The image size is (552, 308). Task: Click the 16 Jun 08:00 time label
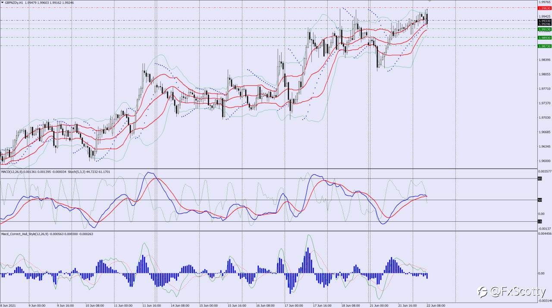266,305
